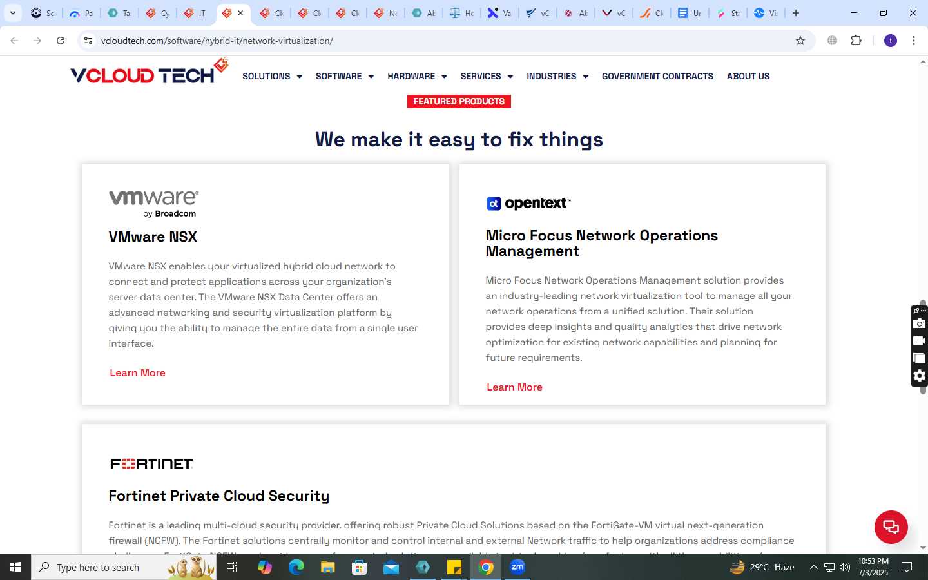Open the Windows Start menu

[x=15, y=567]
